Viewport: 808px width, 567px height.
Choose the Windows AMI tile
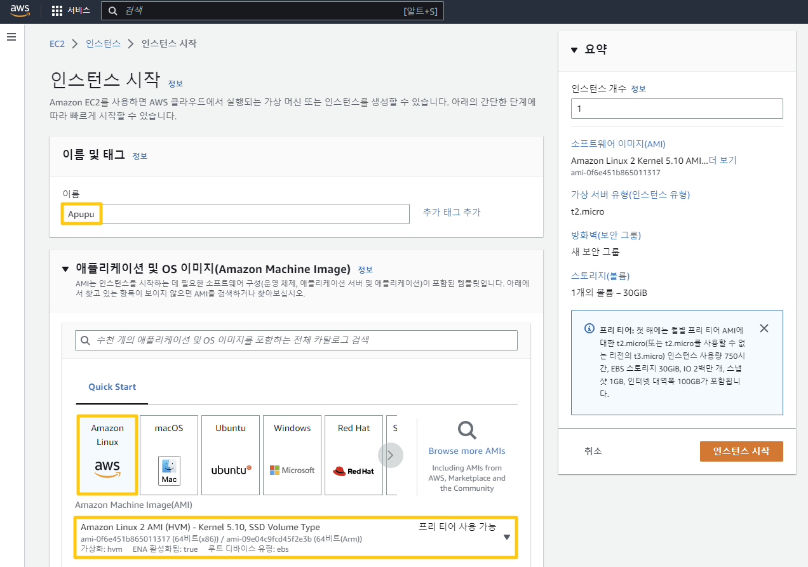pyautogui.click(x=292, y=455)
